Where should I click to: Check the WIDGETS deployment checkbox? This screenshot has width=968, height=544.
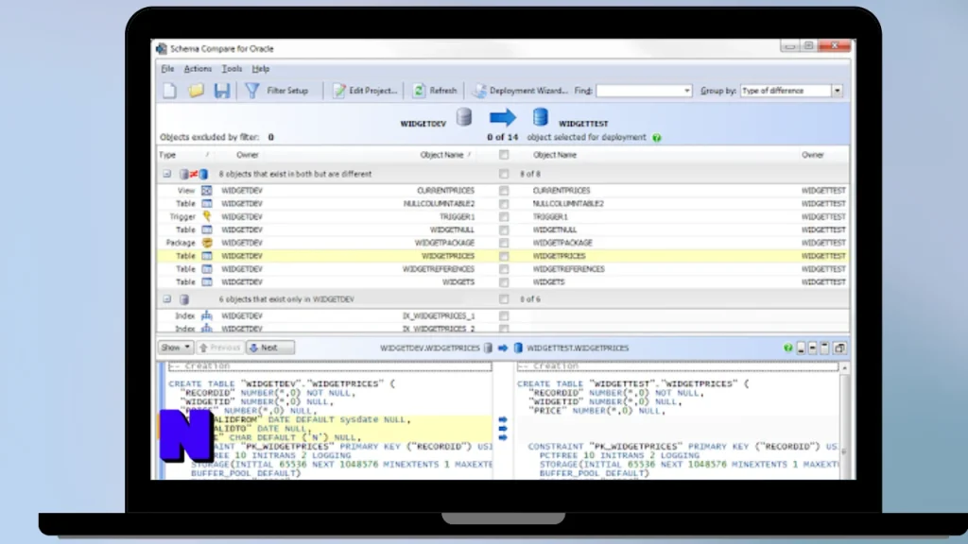(504, 281)
